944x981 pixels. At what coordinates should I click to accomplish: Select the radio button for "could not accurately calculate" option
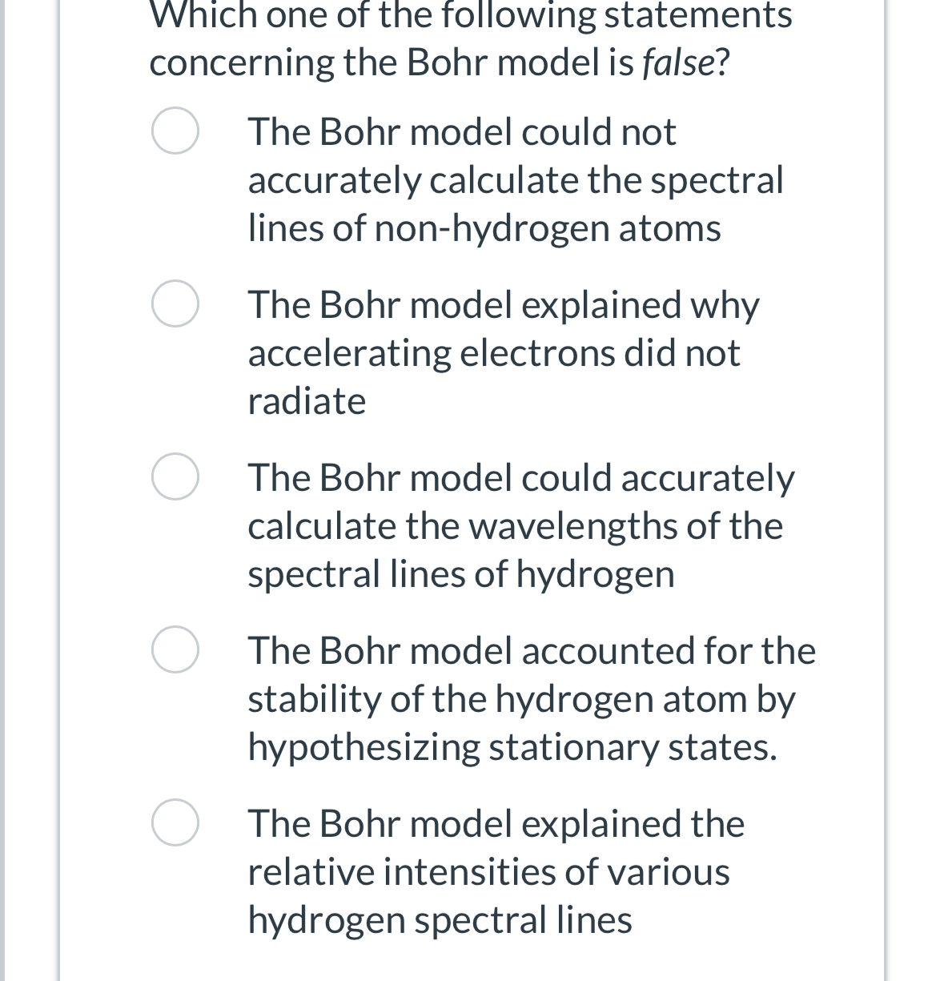175,131
